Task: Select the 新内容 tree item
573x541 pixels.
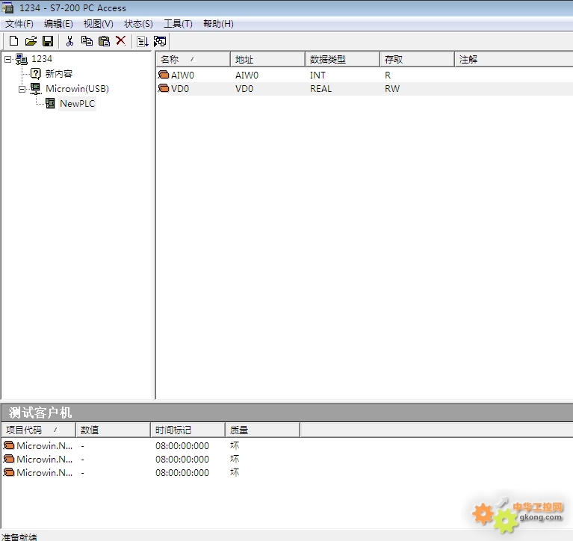Action: (59, 74)
